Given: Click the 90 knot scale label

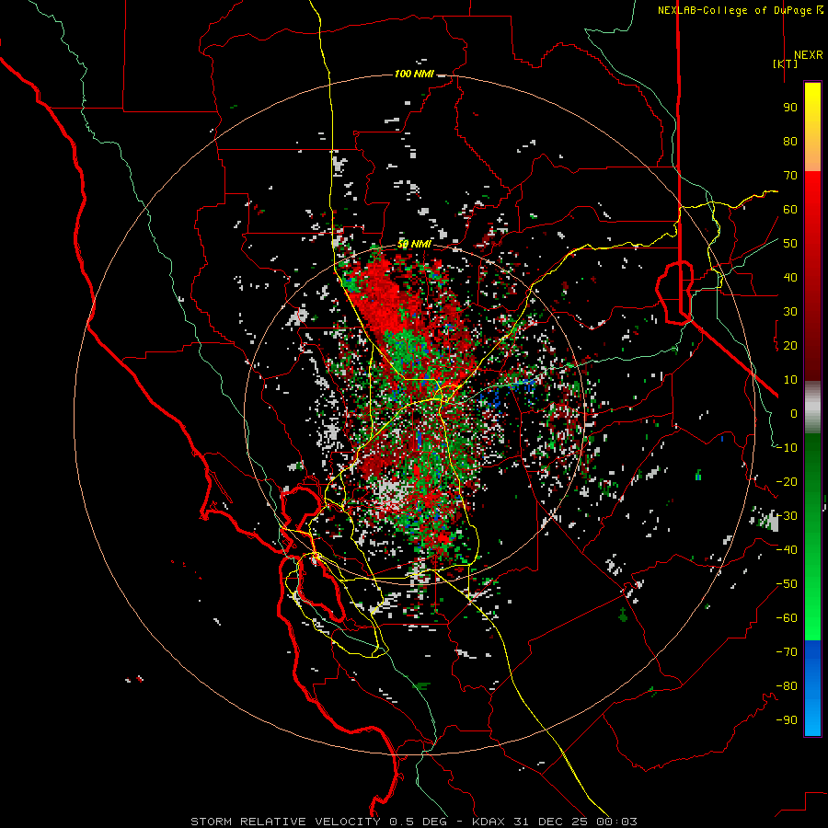Looking at the screenshot, I should point(790,108).
